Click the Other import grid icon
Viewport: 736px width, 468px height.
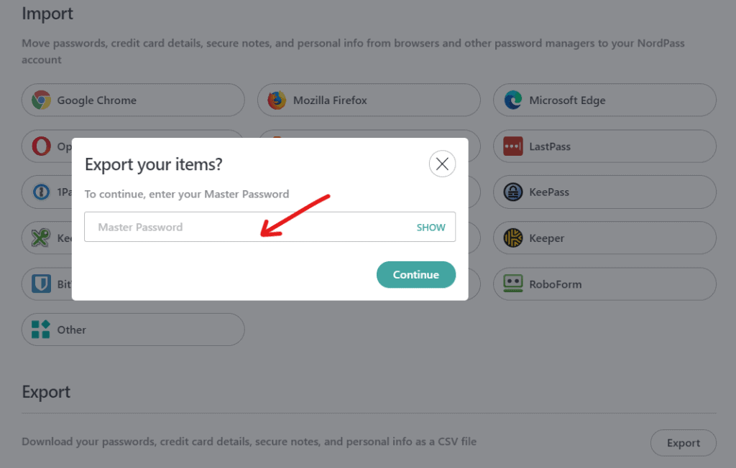point(41,330)
